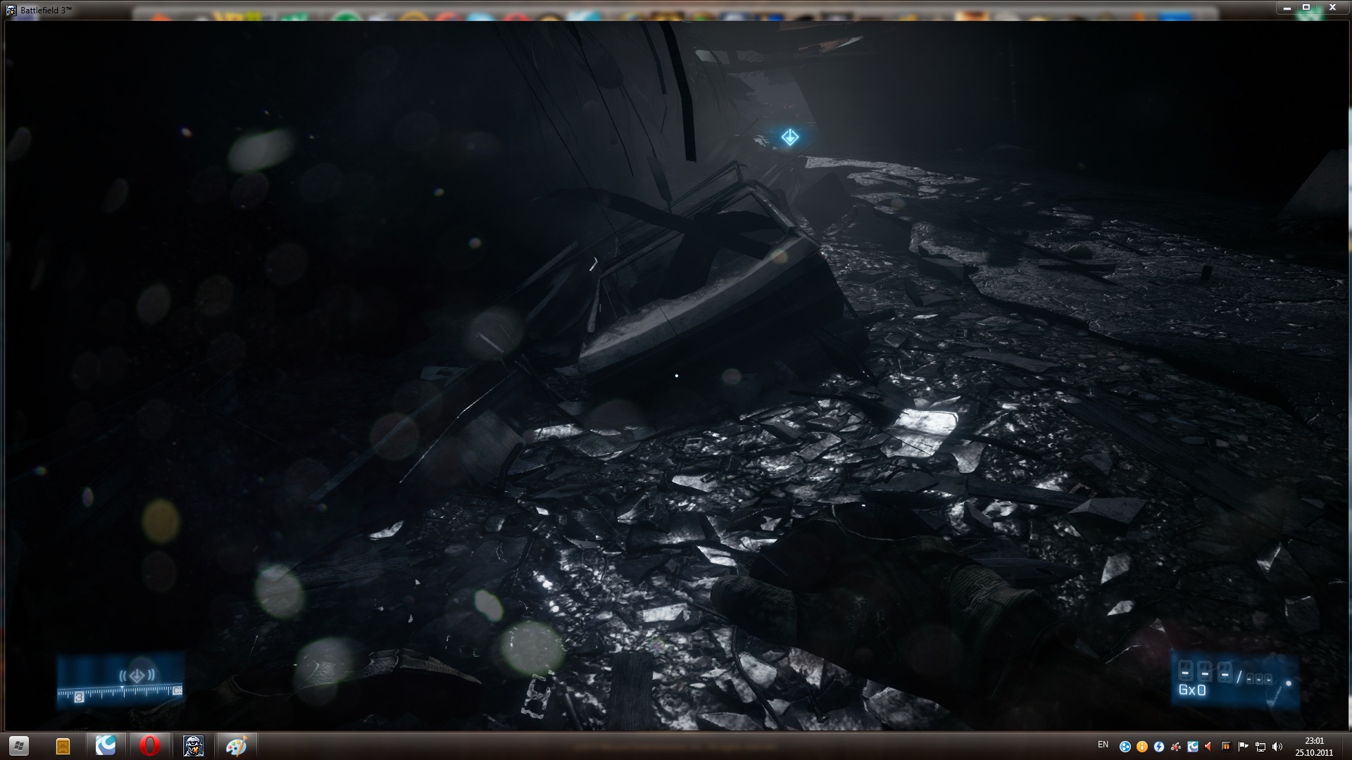The image size is (1352, 760).
Task: Click the orange pause tray icon
Action: 1226,747
